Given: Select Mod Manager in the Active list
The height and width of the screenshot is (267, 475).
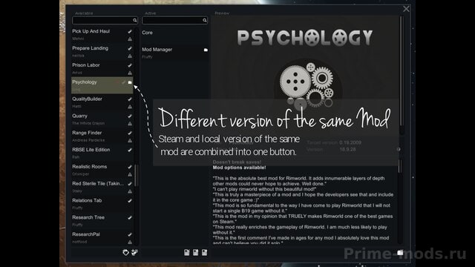Looking at the screenshot, I should pos(175,52).
